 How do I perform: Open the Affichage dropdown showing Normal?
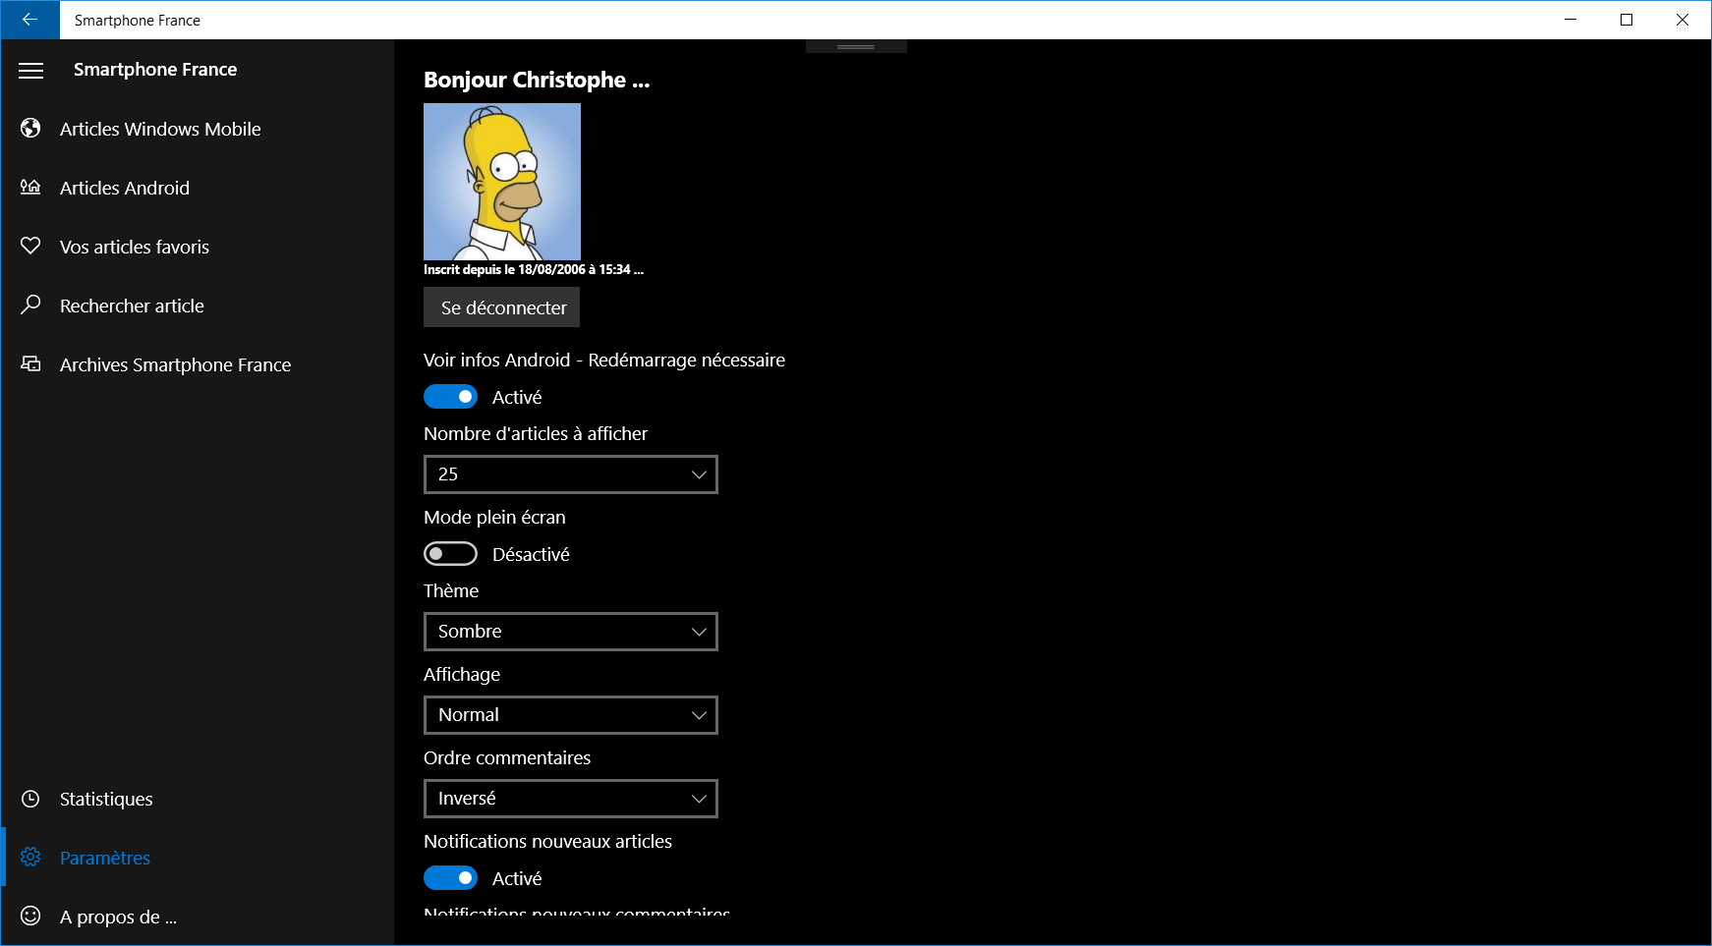coord(571,715)
